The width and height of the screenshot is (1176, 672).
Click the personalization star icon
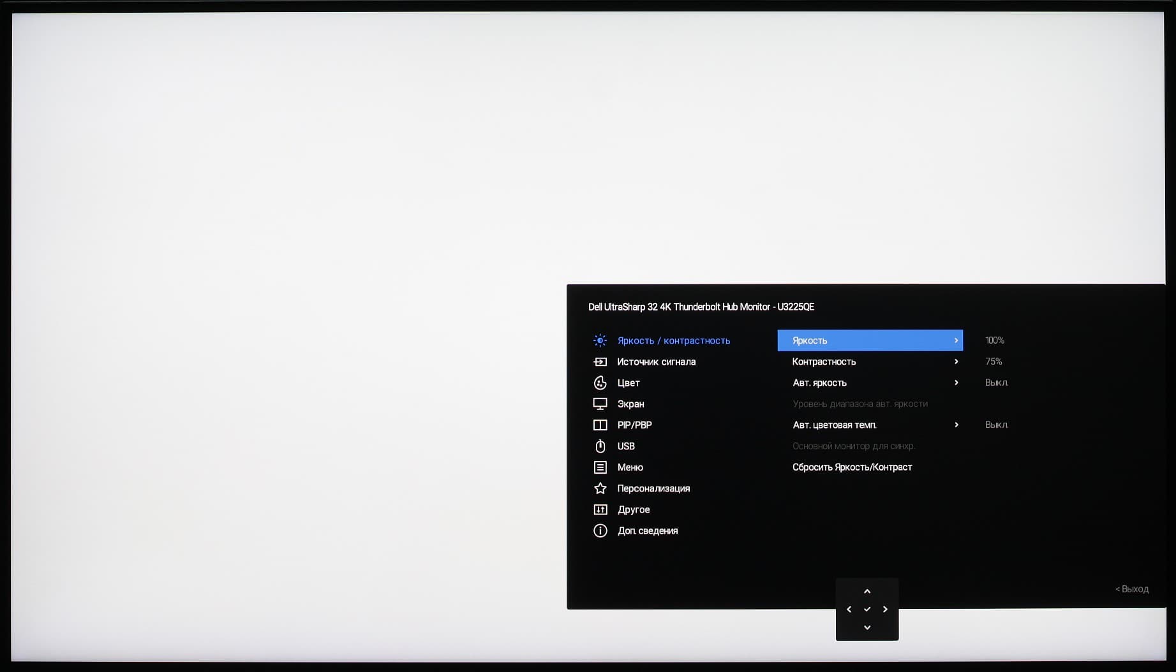click(600, 488)
